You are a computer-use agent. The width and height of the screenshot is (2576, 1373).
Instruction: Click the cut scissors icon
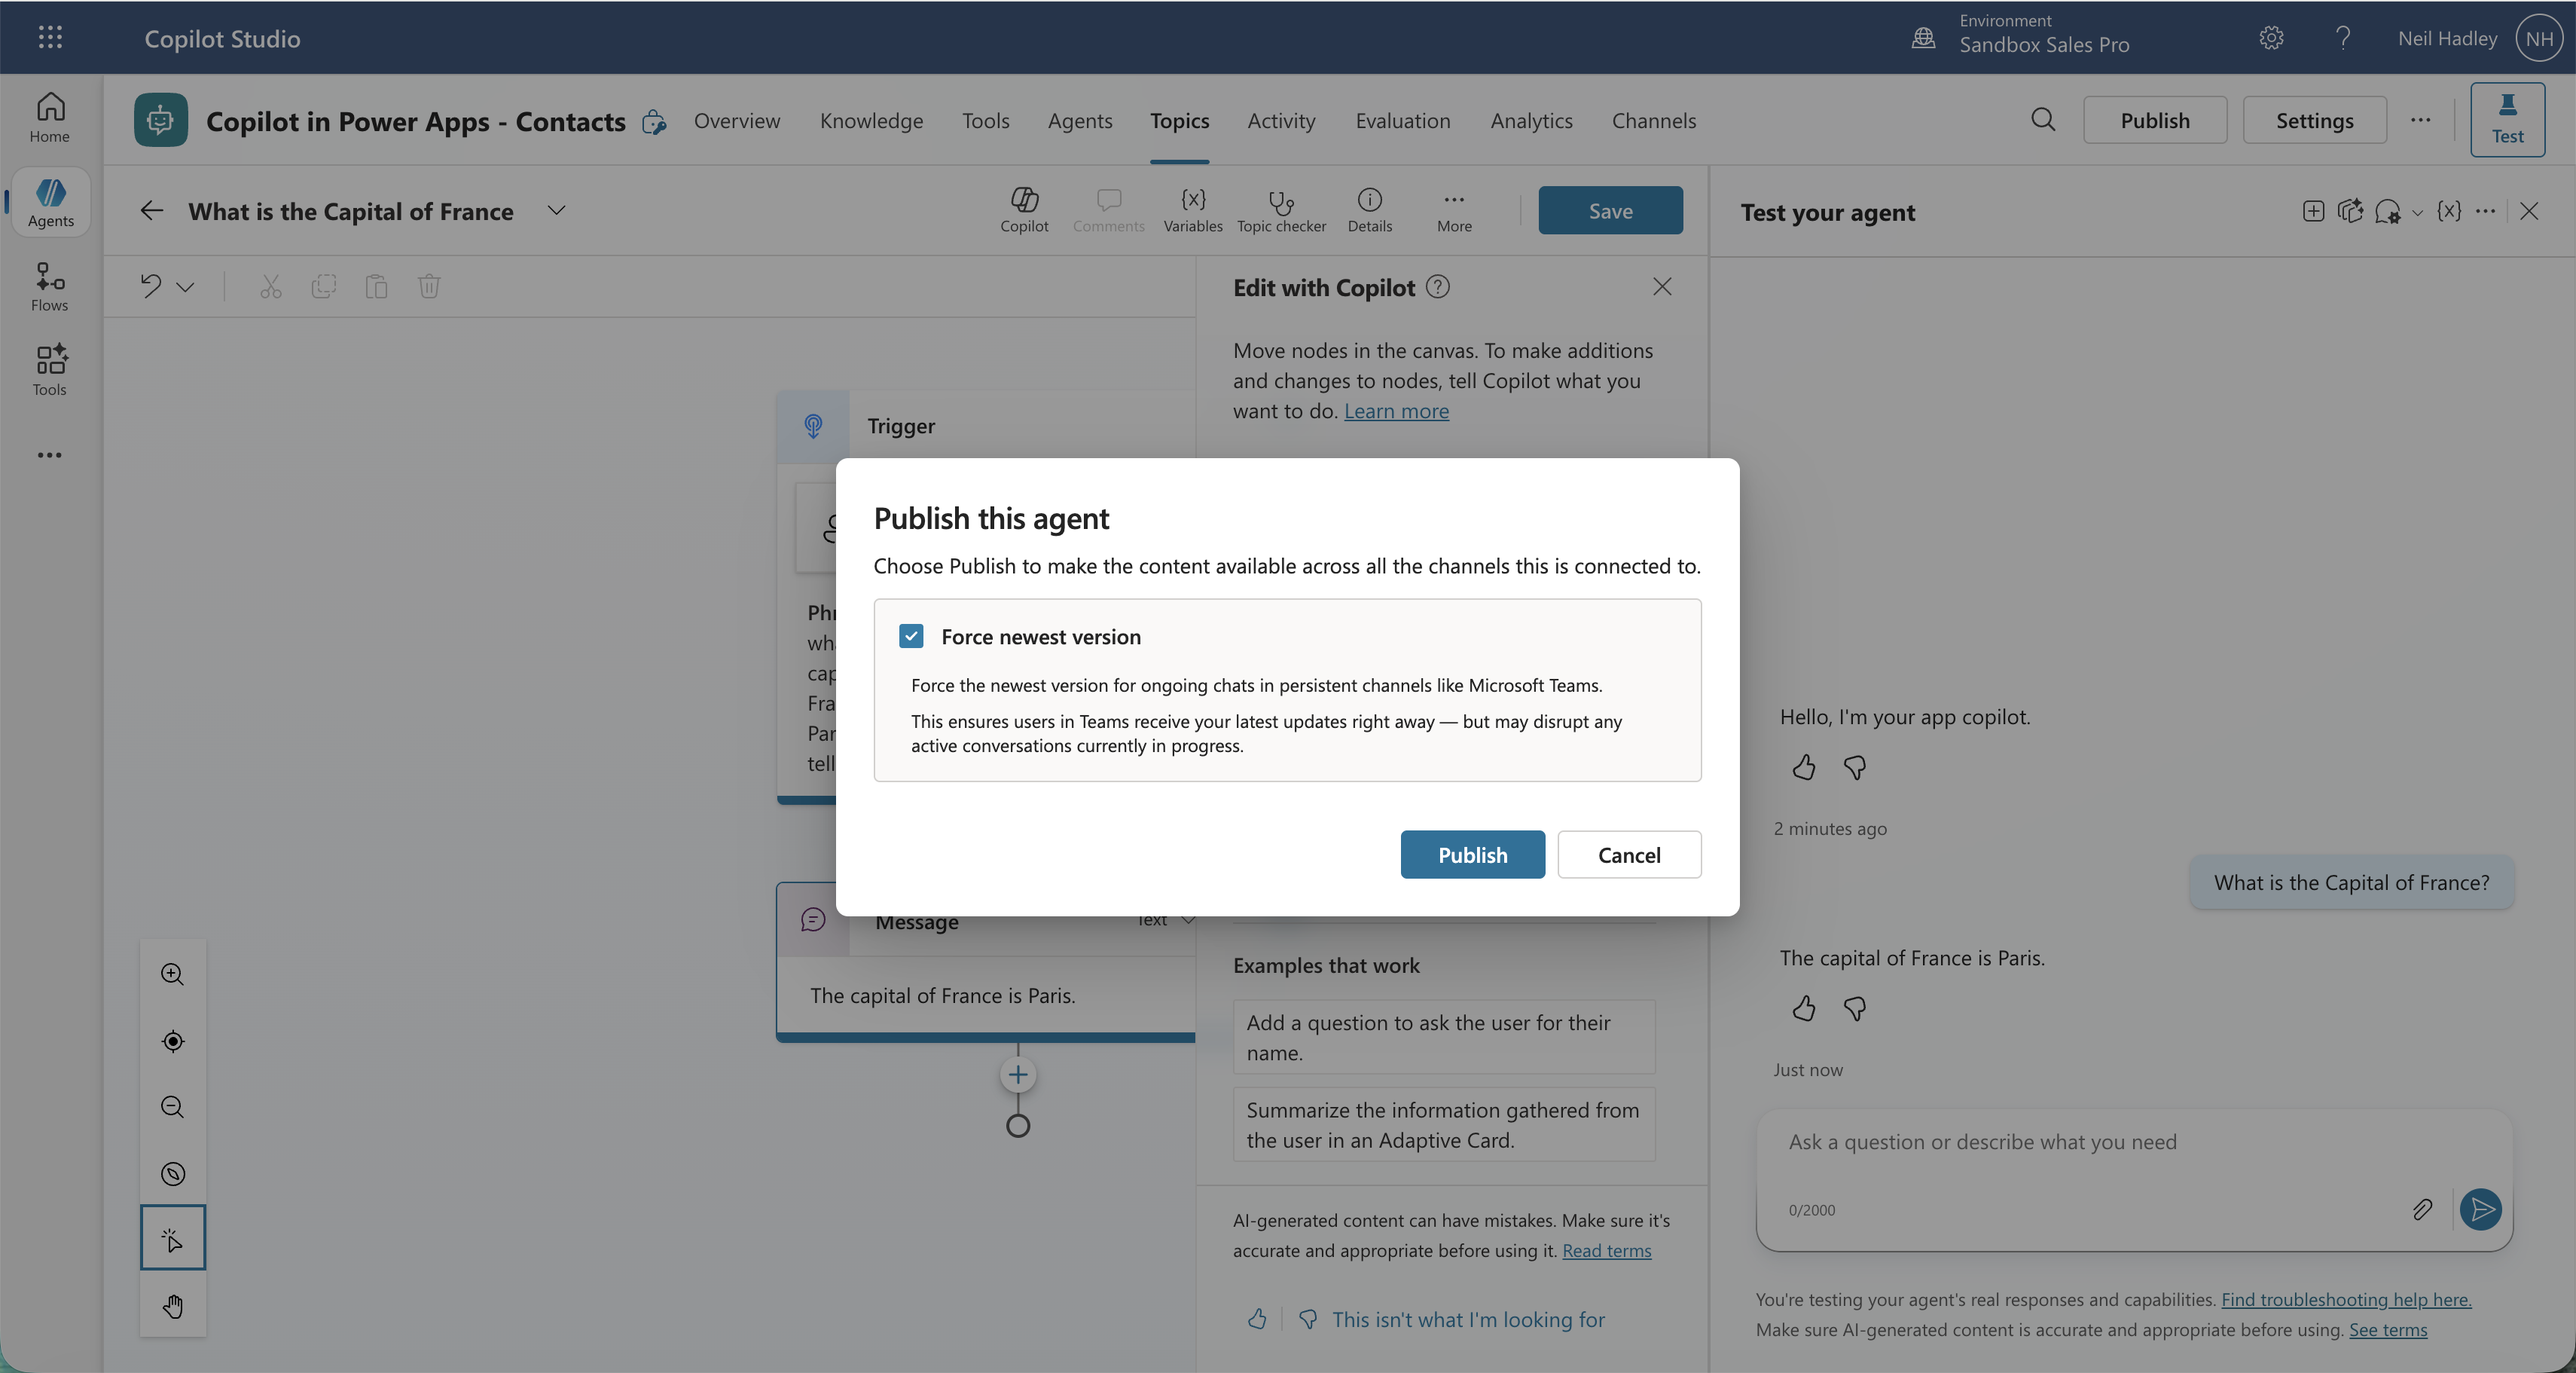point(271,286)
